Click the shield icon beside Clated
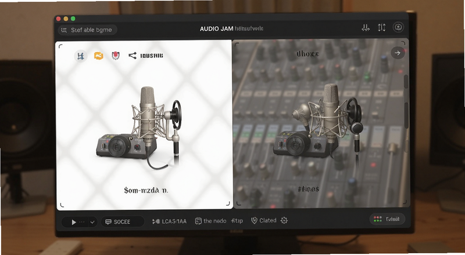 click(254, 220)
